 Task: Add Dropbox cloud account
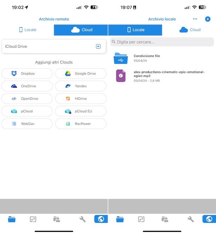[x=27, y=74]
